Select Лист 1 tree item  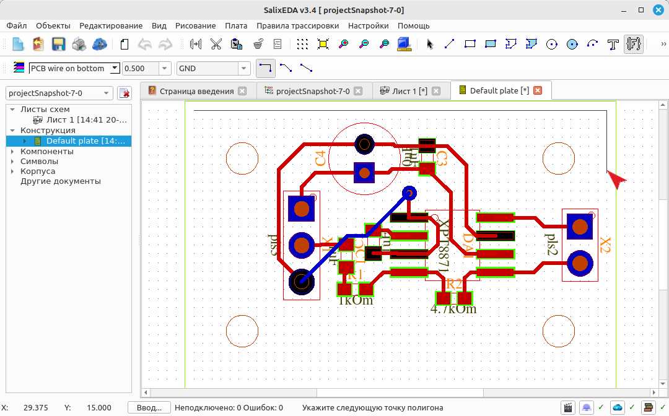pos(87,120)
